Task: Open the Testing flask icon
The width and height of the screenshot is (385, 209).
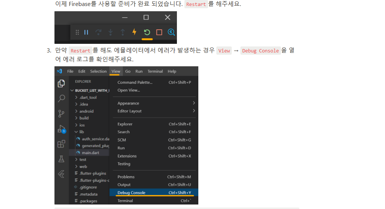Action: click(x=61, y=159)
